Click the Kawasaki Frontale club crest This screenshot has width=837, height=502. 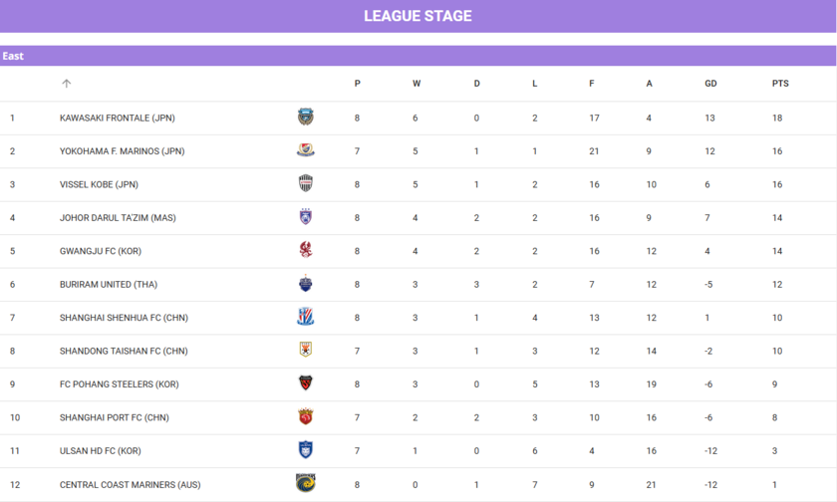[306, 118]
